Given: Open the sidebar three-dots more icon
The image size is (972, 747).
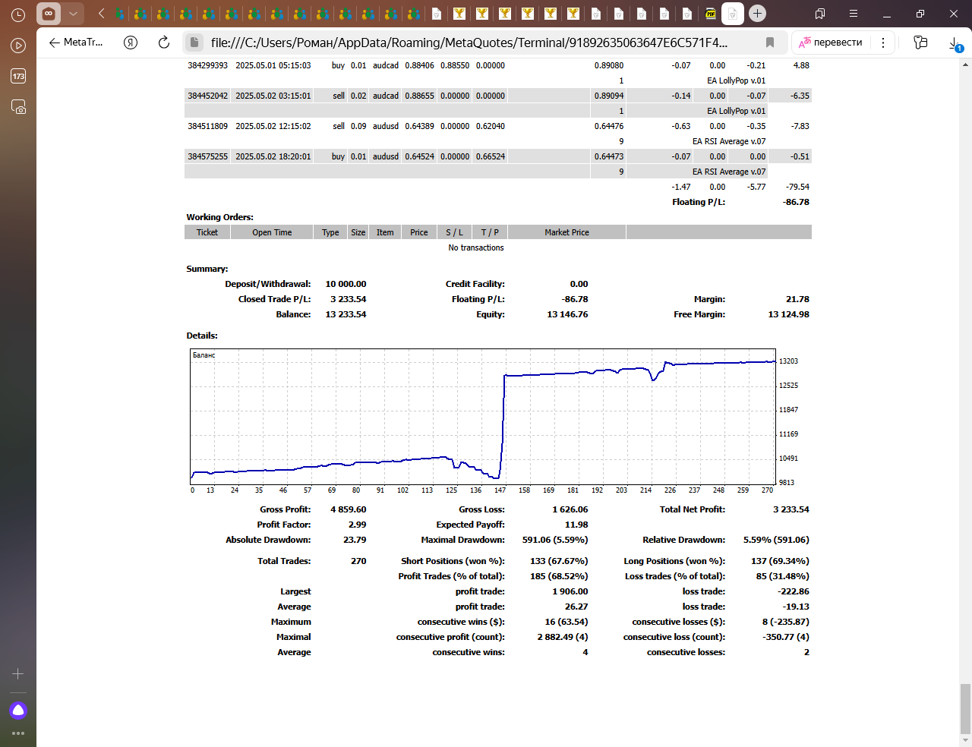Looking at the screenshot, I should coord(18,733).
